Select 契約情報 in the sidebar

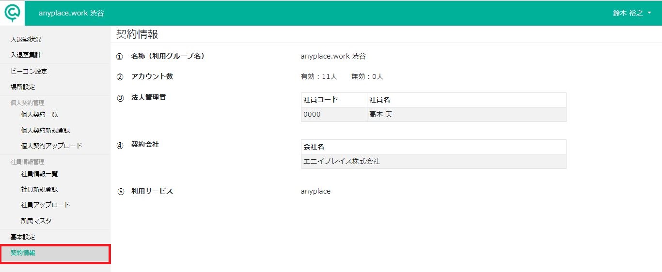pyautogui.click(x=55, y=254)
